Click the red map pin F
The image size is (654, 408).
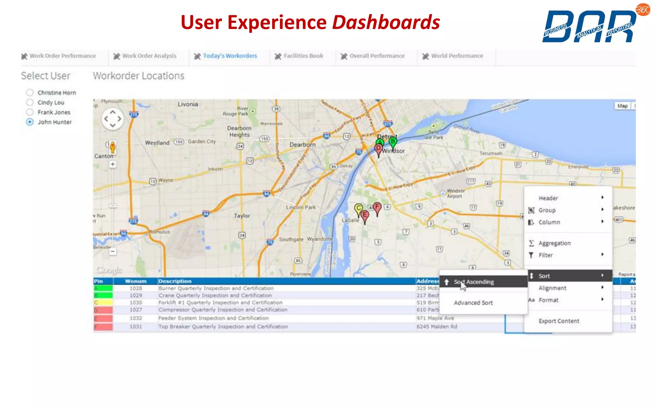pyautogui.click(x=377, y=207)
